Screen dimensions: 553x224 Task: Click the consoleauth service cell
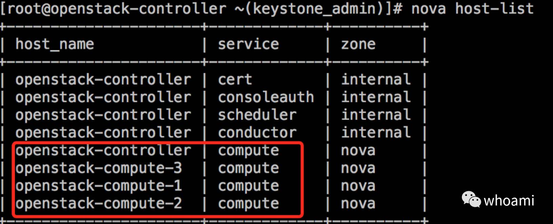pyautogui.click(x=266, y=97)
